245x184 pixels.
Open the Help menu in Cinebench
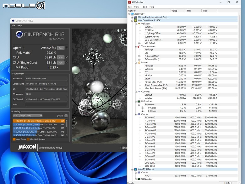coord(19,25)
